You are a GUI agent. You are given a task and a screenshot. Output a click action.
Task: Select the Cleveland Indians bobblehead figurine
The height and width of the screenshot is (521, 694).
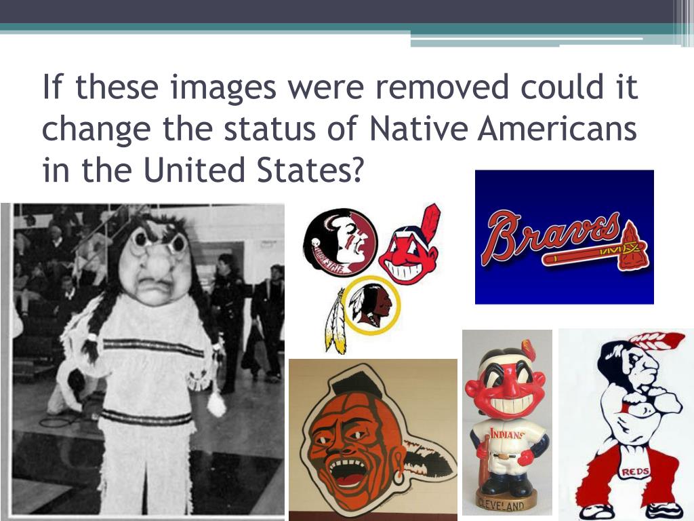pos(507,422)
